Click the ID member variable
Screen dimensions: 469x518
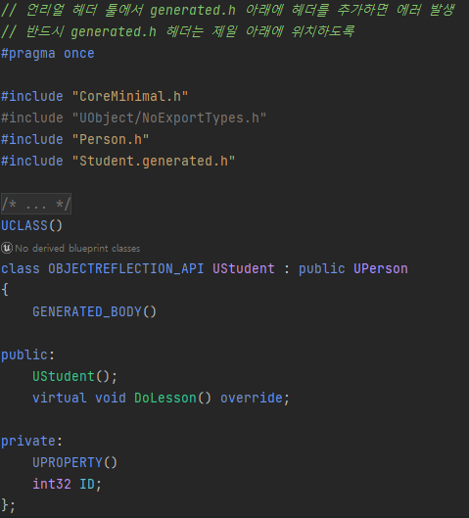[87, 484]
